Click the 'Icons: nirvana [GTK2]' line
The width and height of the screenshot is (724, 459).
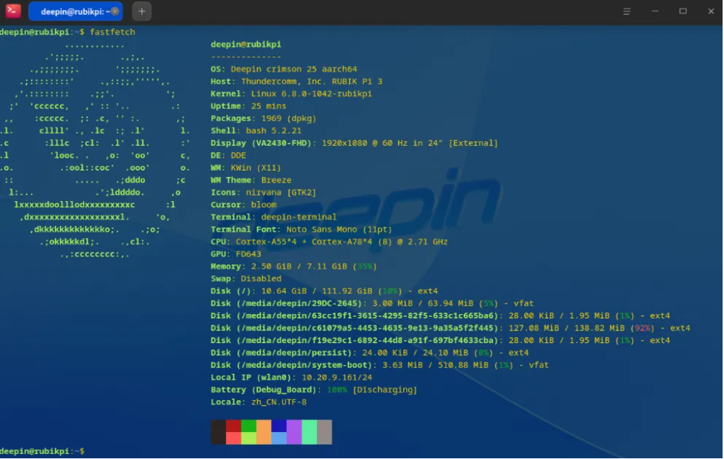[x=264, y=193]
